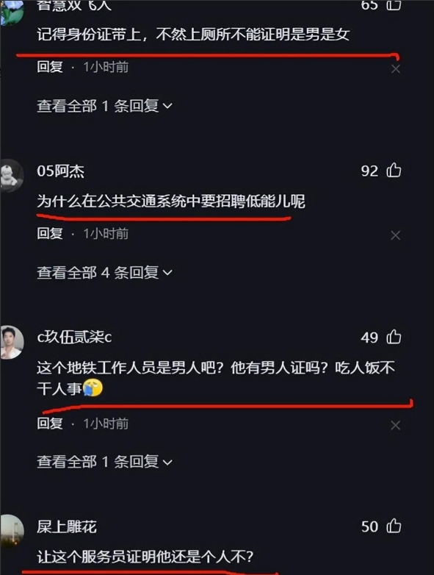Reply to 05阿杰's comment
434x575 pixels.
pyautogui.click(x=50, y=233)
